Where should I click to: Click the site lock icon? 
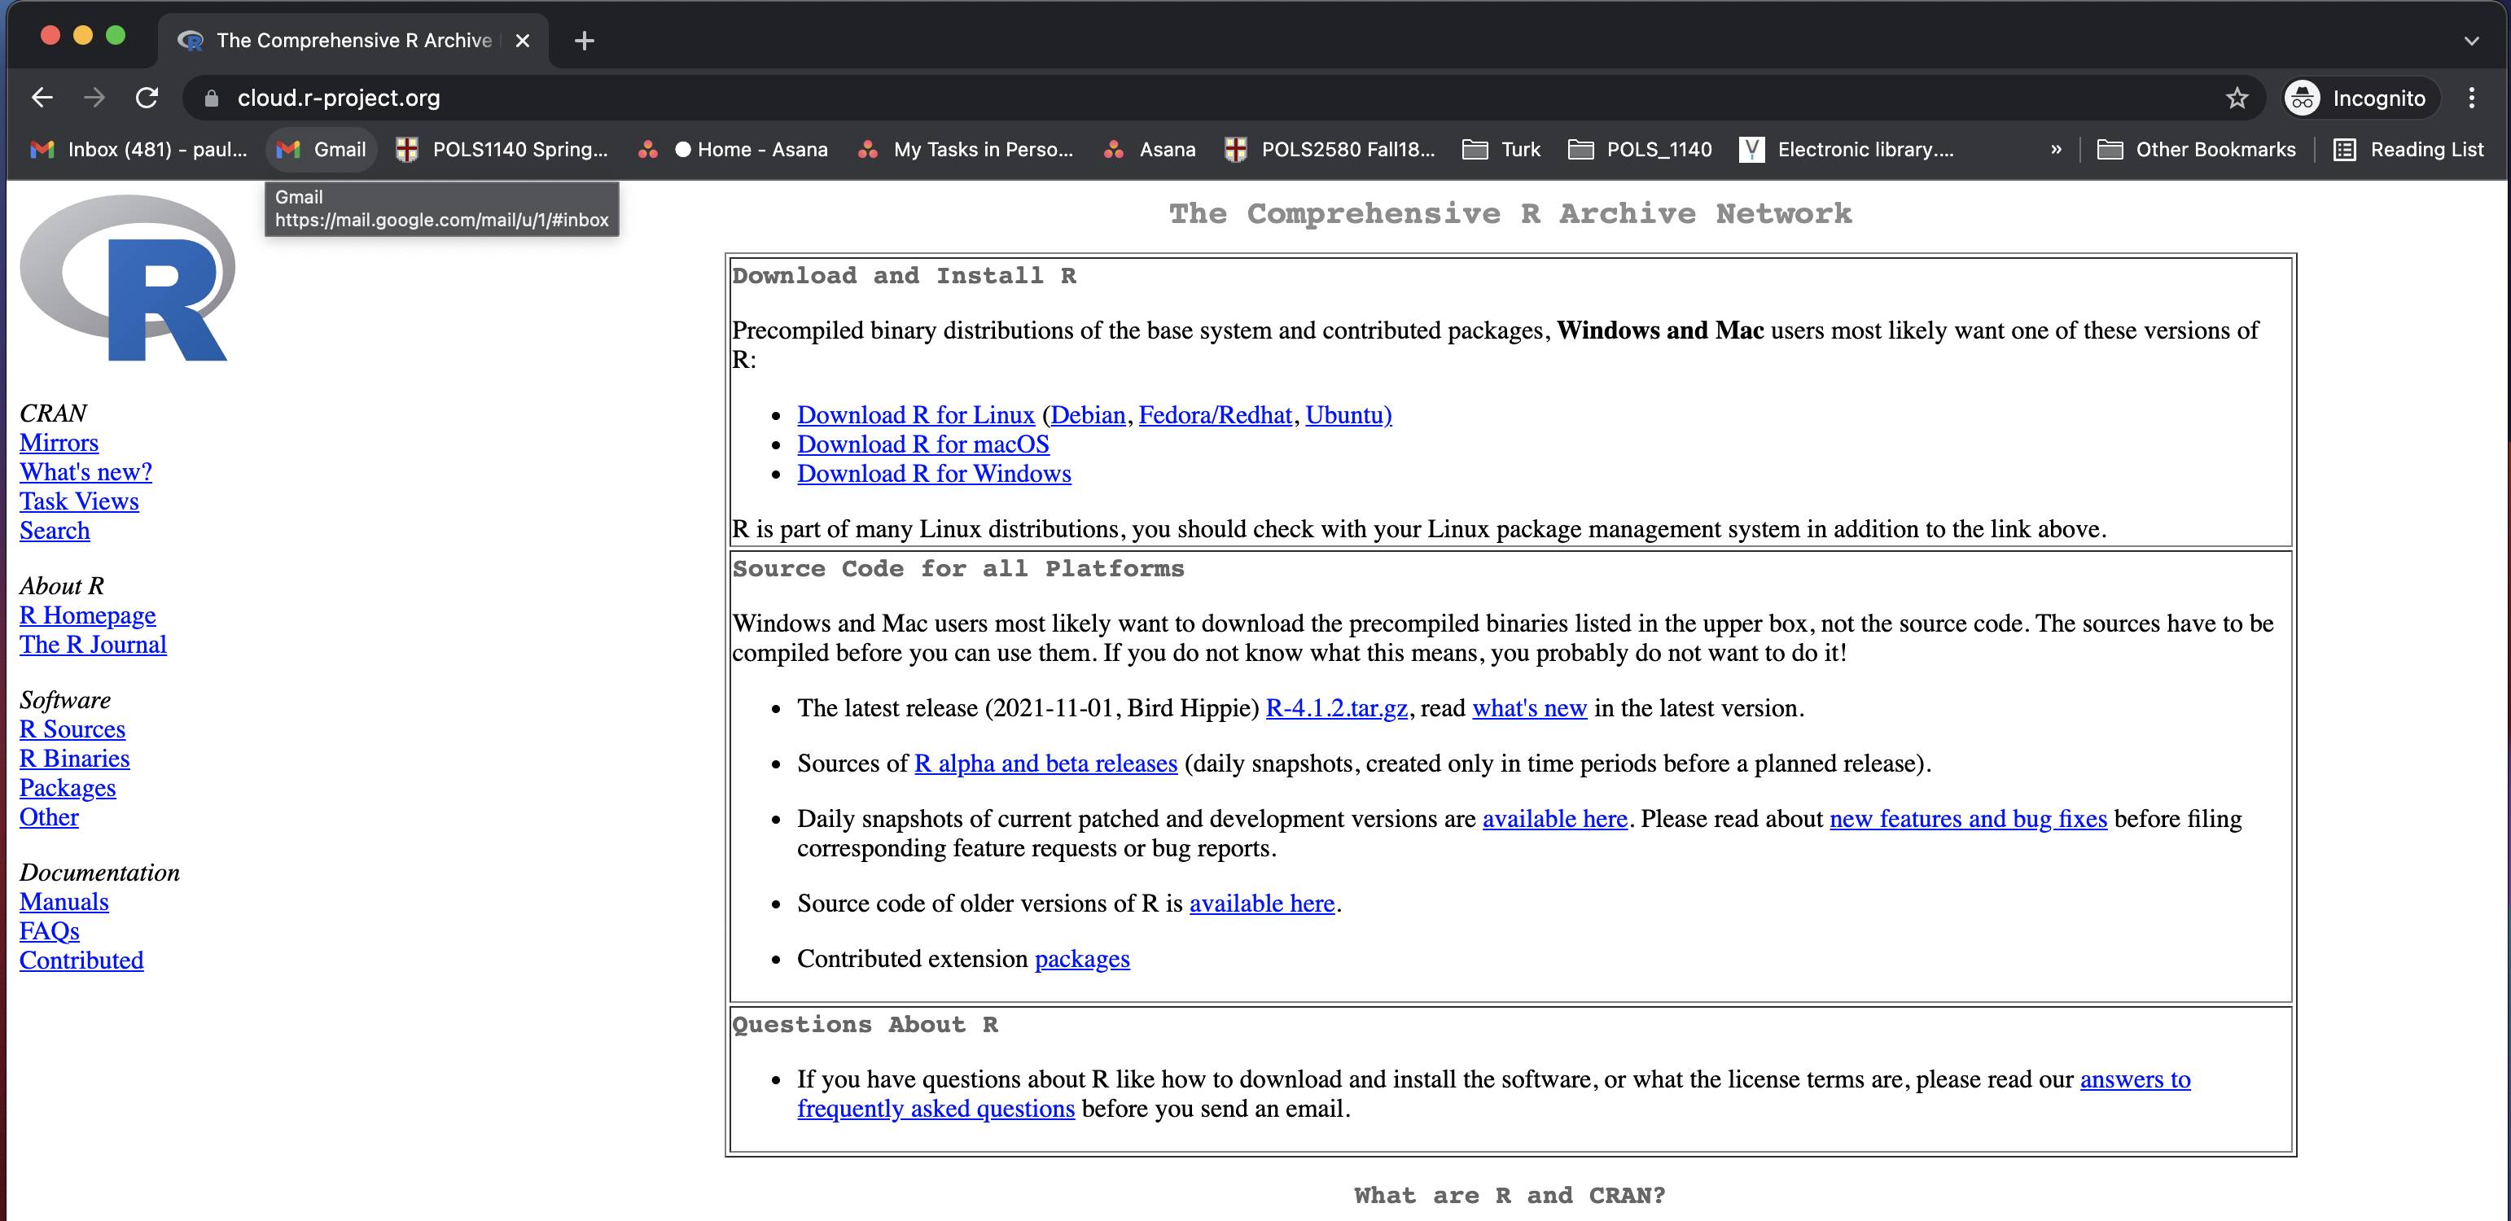point(212,98)
